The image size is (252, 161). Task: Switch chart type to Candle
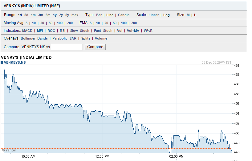pos(124,15)
